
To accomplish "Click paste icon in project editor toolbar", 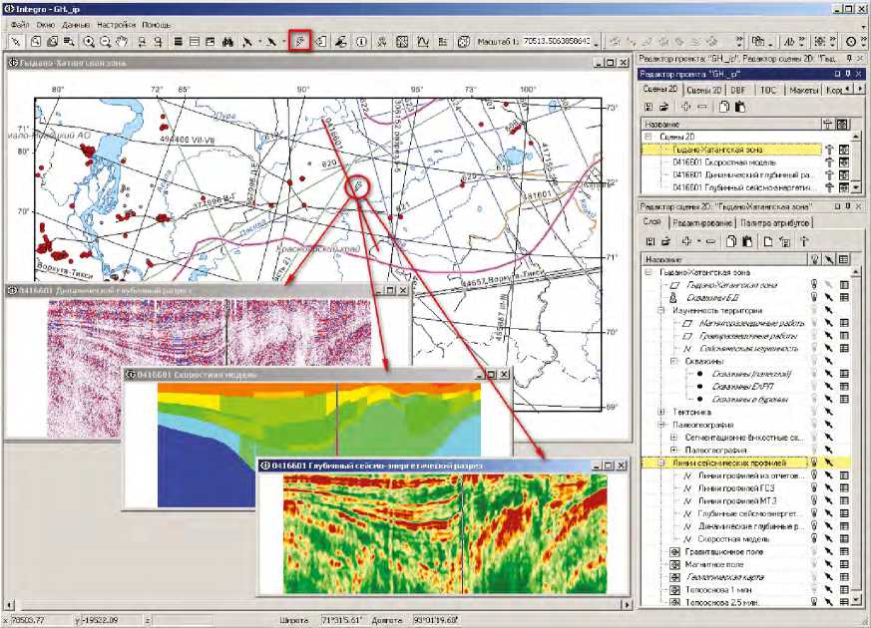I will coord(738,106).
